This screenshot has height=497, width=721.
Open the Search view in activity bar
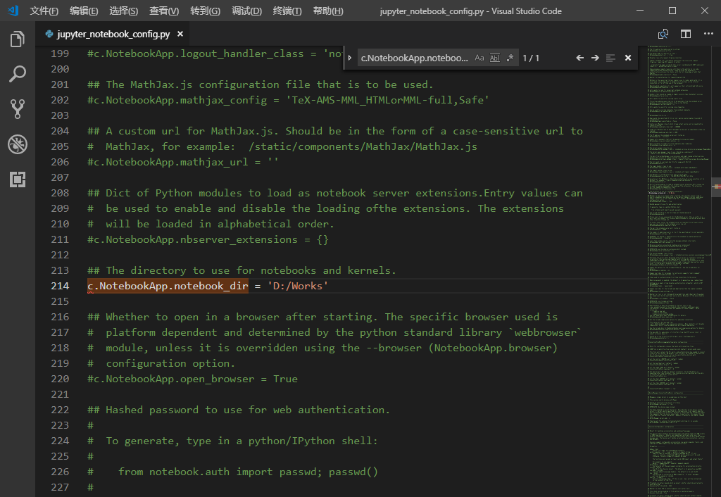pyautogui.click(x=18, y=74)
